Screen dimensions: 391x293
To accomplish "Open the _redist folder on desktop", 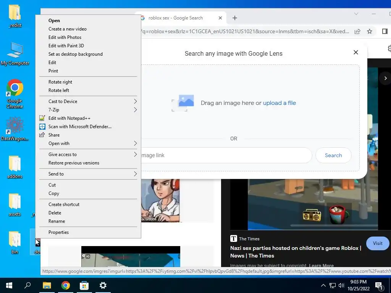I will tap(15, 16).
